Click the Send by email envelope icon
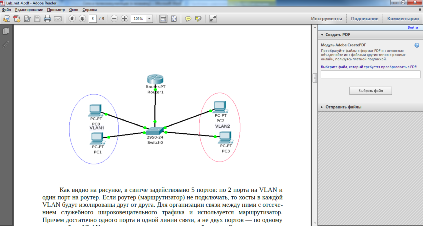The width and height of the screenshot is (423, 226). tap(58, 19)
